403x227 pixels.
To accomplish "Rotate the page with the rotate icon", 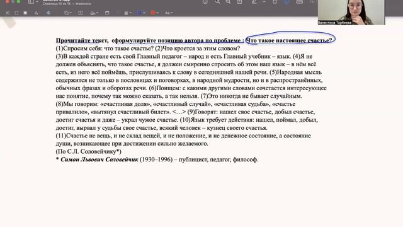I will pyautogui.click(x=275, y=1).
